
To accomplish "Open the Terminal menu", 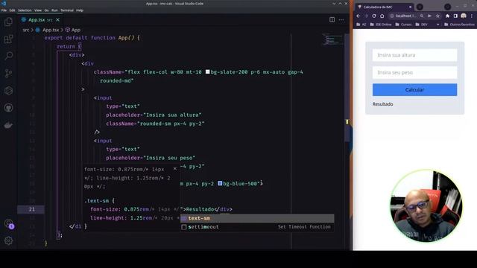I will [67, 10].
